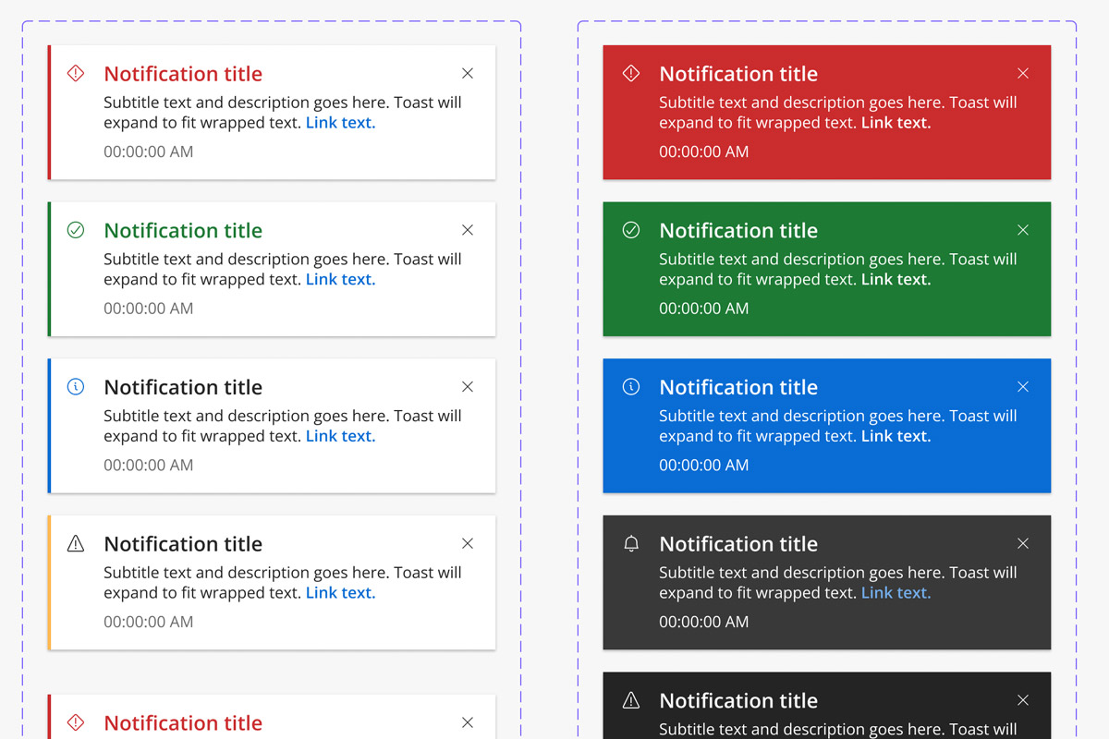Click the warning triangle on the yellow-bordered toast
The image size is (1109, 739).
(x=76, y=544)
